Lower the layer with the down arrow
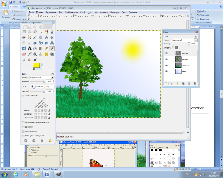The image size is (223, 178). click(x=178, y=83)
